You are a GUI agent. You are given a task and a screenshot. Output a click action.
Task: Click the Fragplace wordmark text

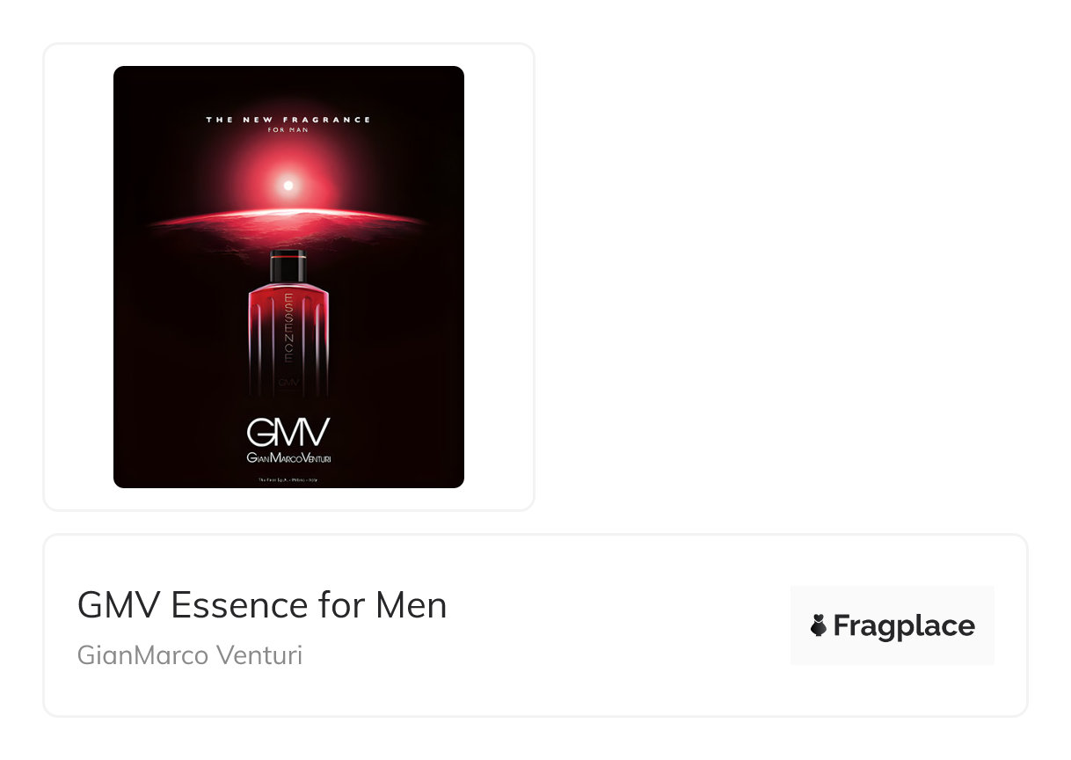coord(904,626)
